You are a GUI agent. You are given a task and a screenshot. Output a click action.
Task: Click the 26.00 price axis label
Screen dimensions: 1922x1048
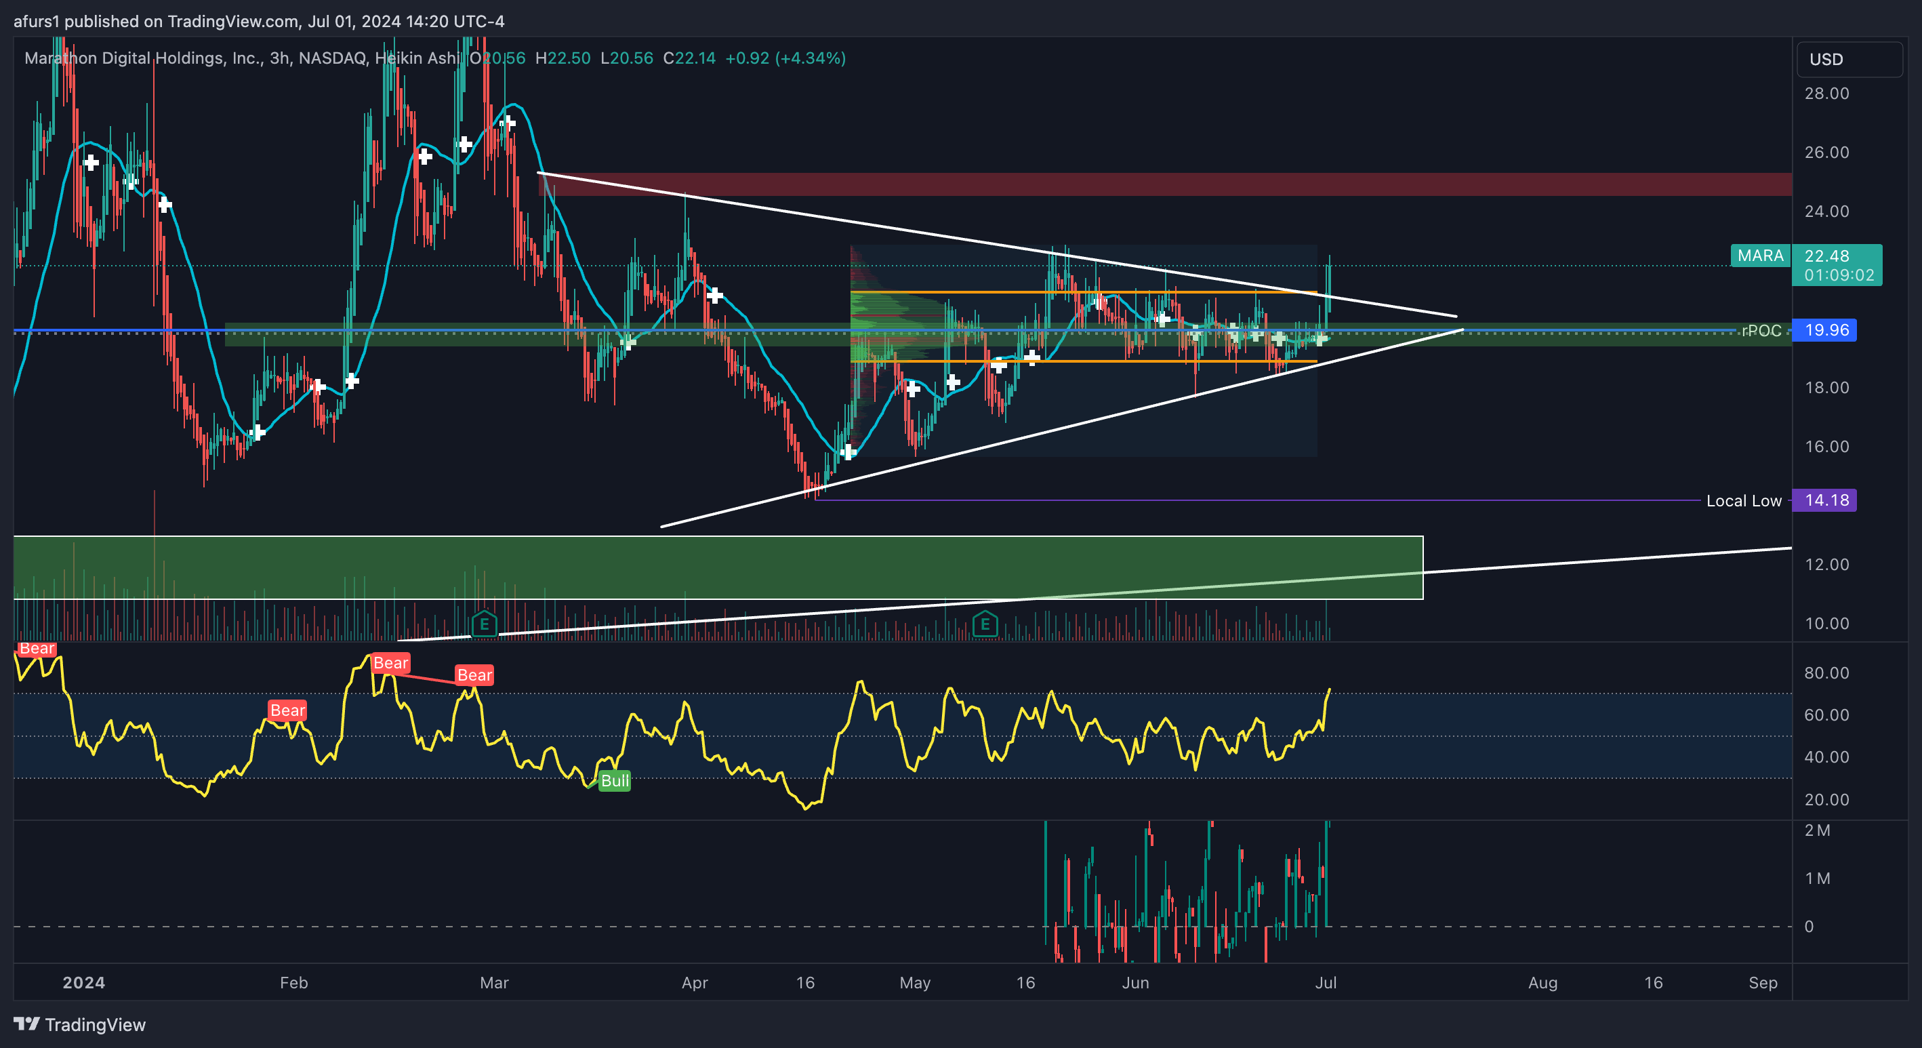[1826, 153]
